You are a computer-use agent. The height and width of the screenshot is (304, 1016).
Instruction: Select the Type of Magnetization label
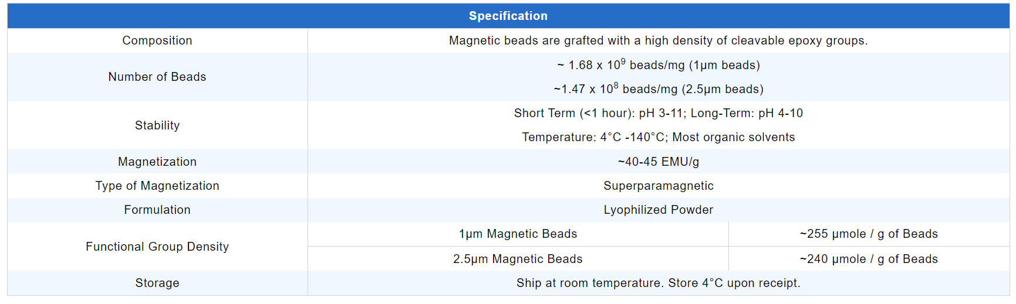click(157, 186)
